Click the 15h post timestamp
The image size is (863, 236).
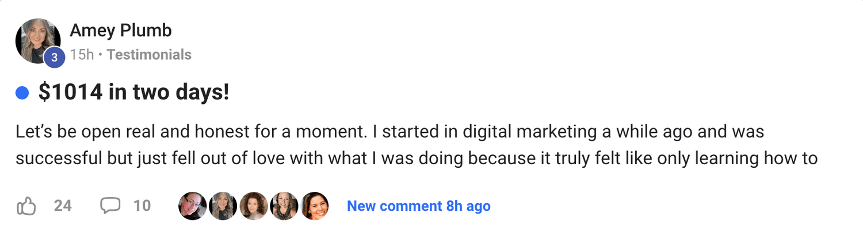(x=82, y=55)
